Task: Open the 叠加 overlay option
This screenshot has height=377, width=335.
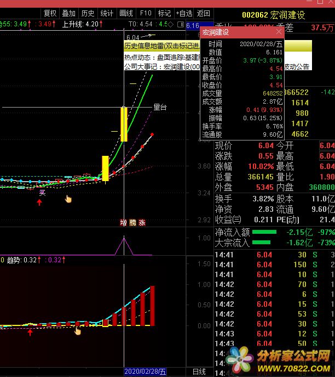Action: click(x=68, y=13)
